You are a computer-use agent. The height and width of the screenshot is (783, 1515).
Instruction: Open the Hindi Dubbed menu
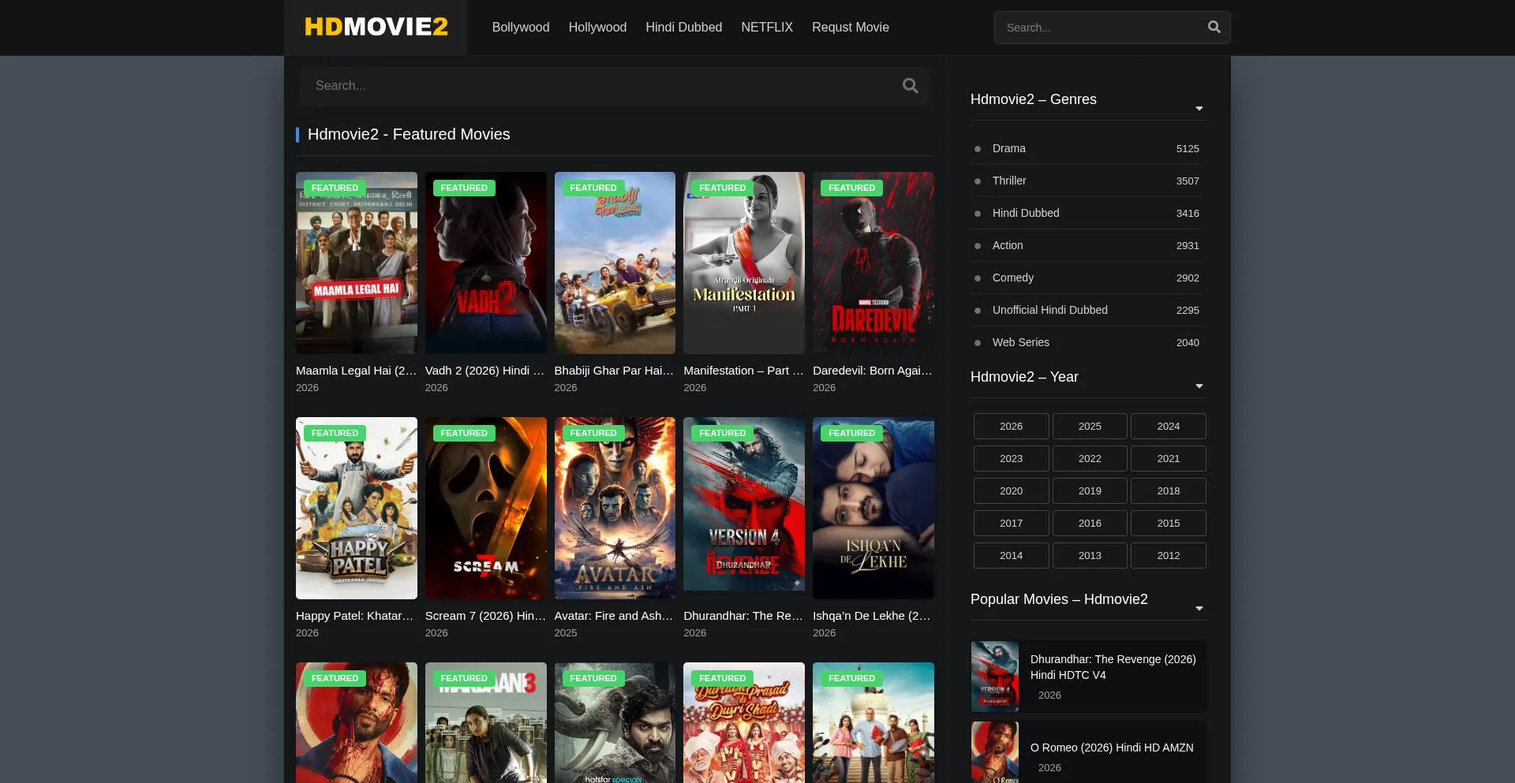point(683,27)
